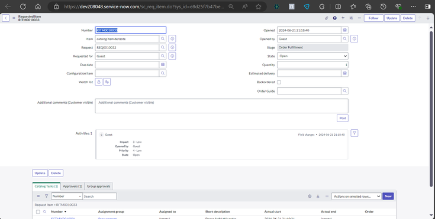Click the browser refresh button
Image resolution: width=435 pixels, height=219 pixels.
coord(23,6)
